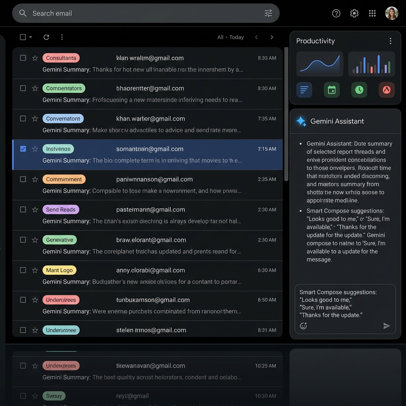The width and height of the screenshot is (406, 406).
Task: Open the Google apps grid
Action: click(x=372, y=13)
